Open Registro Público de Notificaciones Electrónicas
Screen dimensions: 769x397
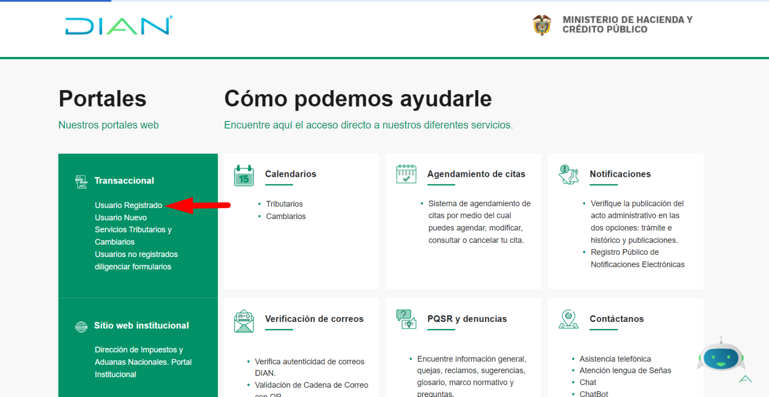pyautogui.click(x=637, y=258)
